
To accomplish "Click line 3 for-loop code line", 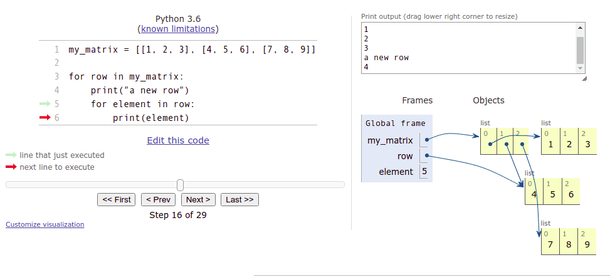I will tap(125, 76).
